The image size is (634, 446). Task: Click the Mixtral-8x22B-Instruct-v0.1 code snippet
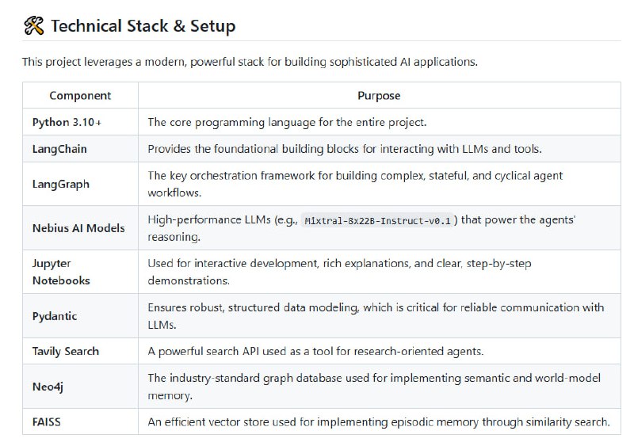[379, 221]
